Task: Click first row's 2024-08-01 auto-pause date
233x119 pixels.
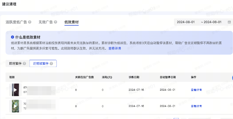Action: click(x=167, y=90)
